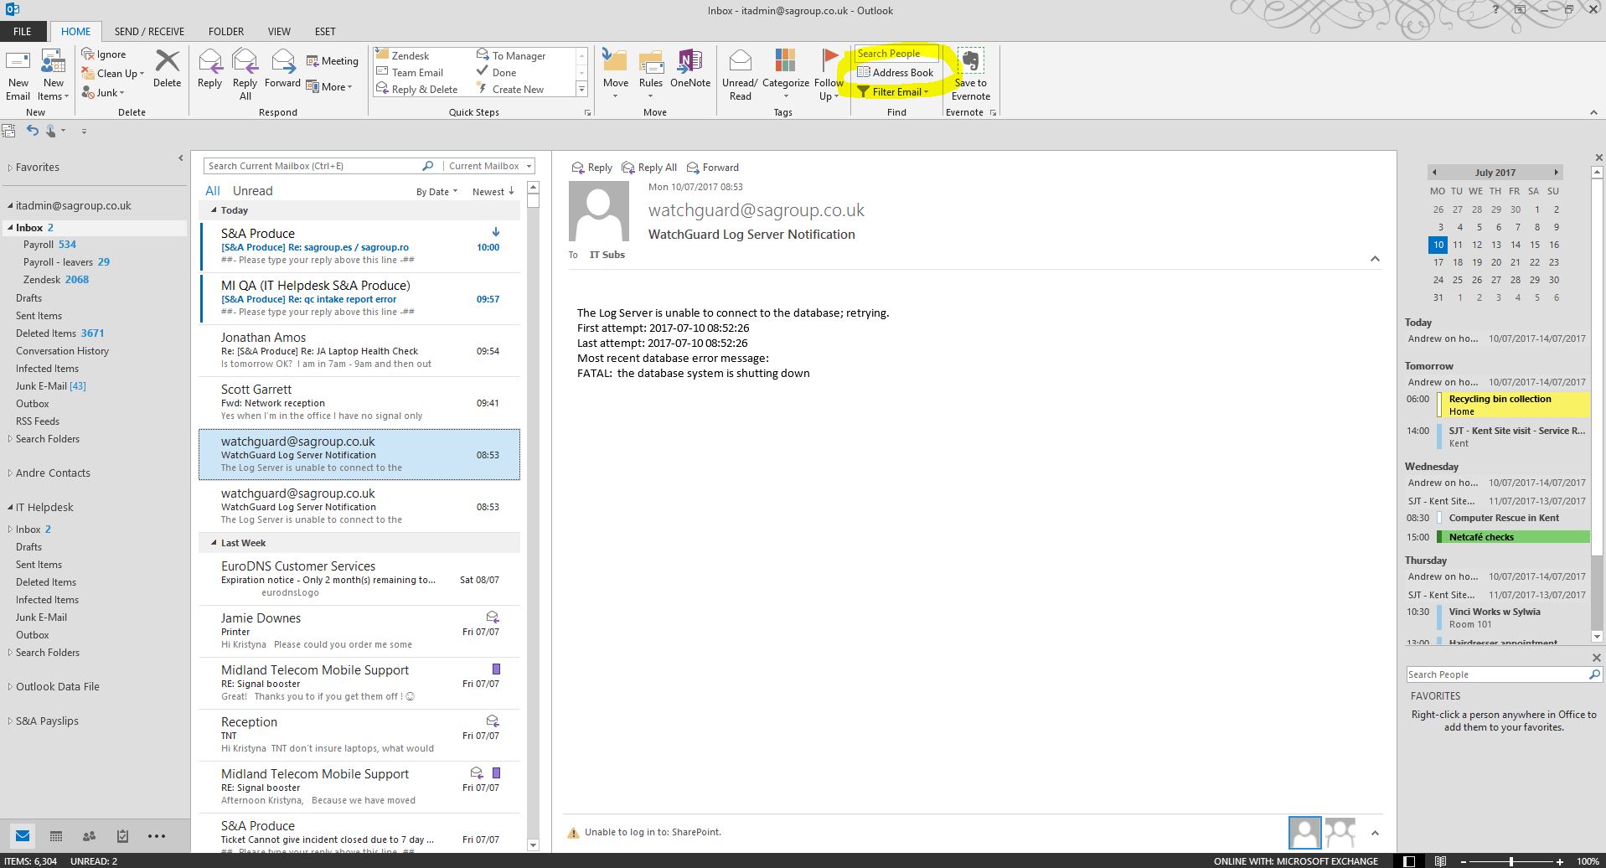Screen dimensions: 1606x868
Task: Run the To Manager quick step
Action: 511,55
